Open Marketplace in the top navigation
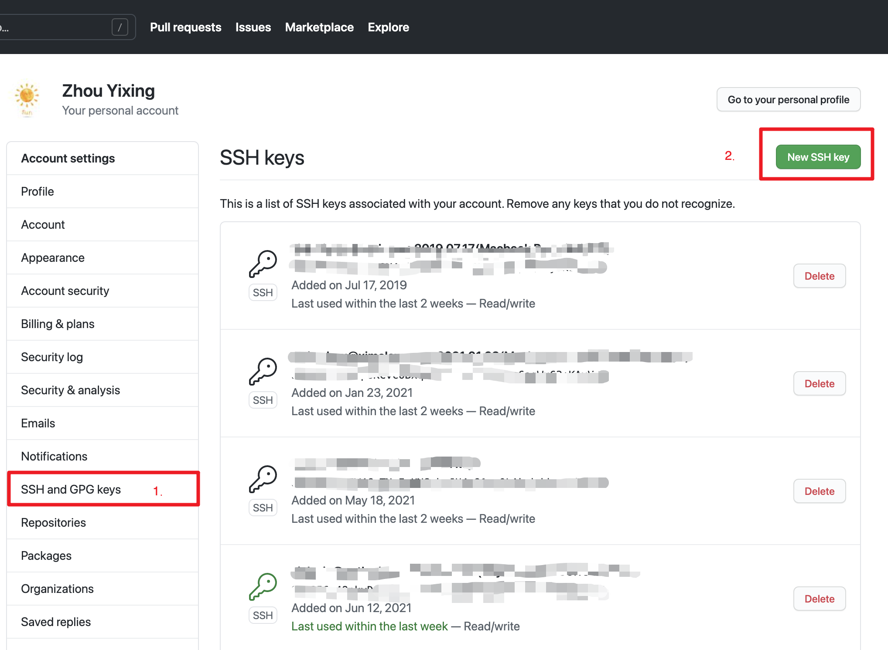The image size is (888, 650). pyautogui.click(x=320, y=27)
